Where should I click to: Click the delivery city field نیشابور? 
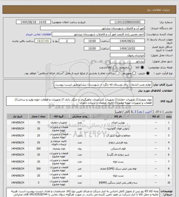[x=127, y=61]
